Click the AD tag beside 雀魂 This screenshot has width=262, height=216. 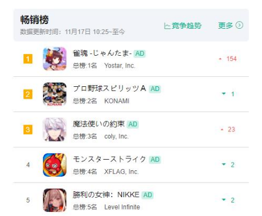point(140,53)
